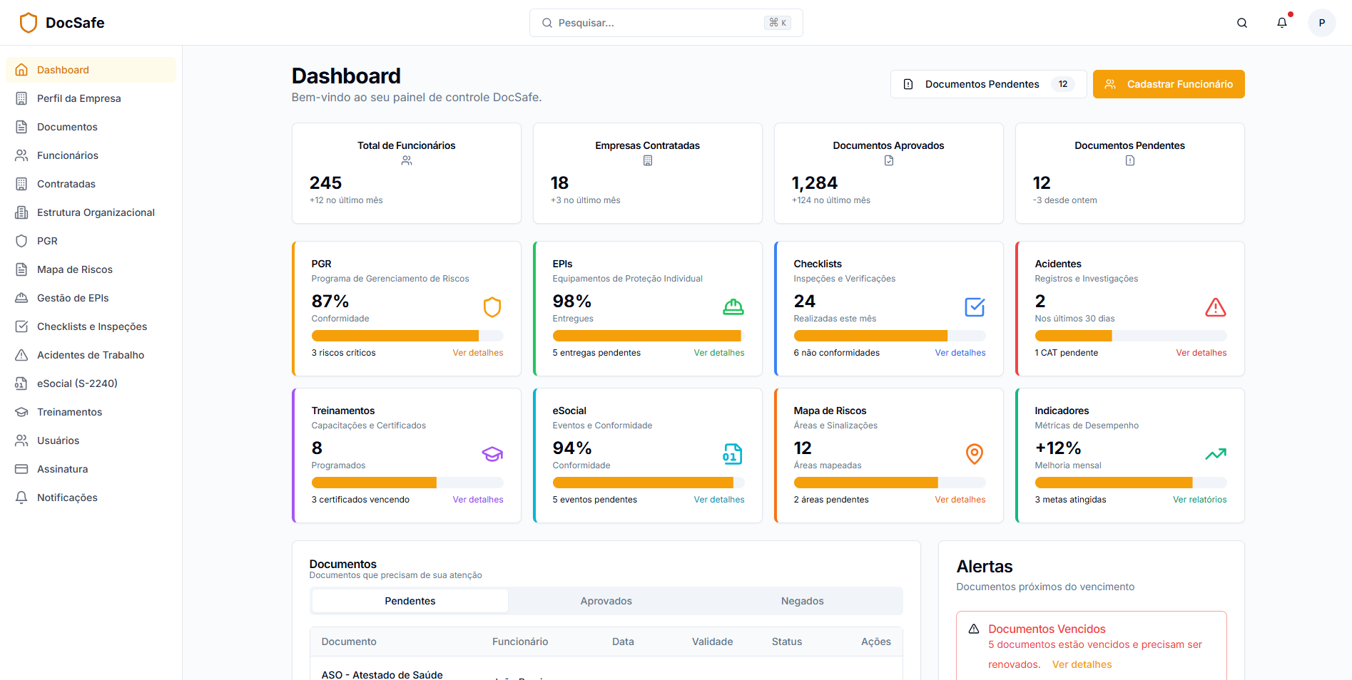Click the Mapa de Riscos pin icon
The image size is (1352, 680).
coord(975,454)
